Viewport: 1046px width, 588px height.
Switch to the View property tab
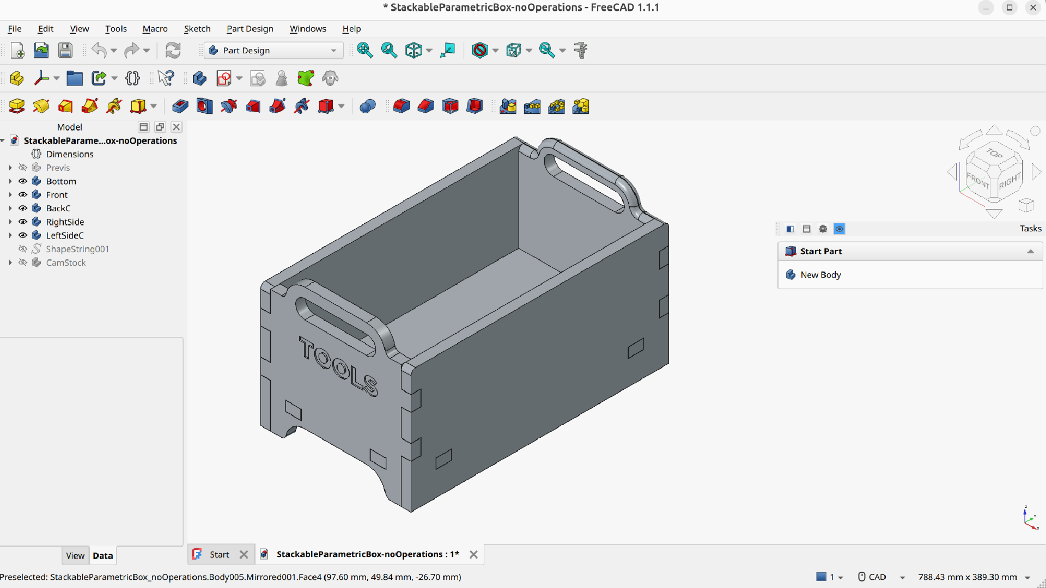pos(75,556)
